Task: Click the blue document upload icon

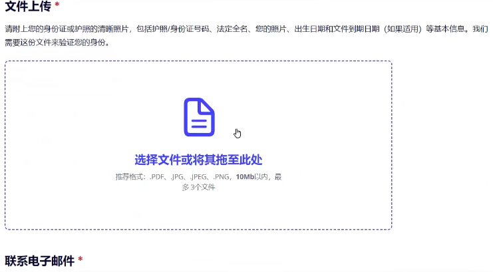Action: [x=199, y=117]
